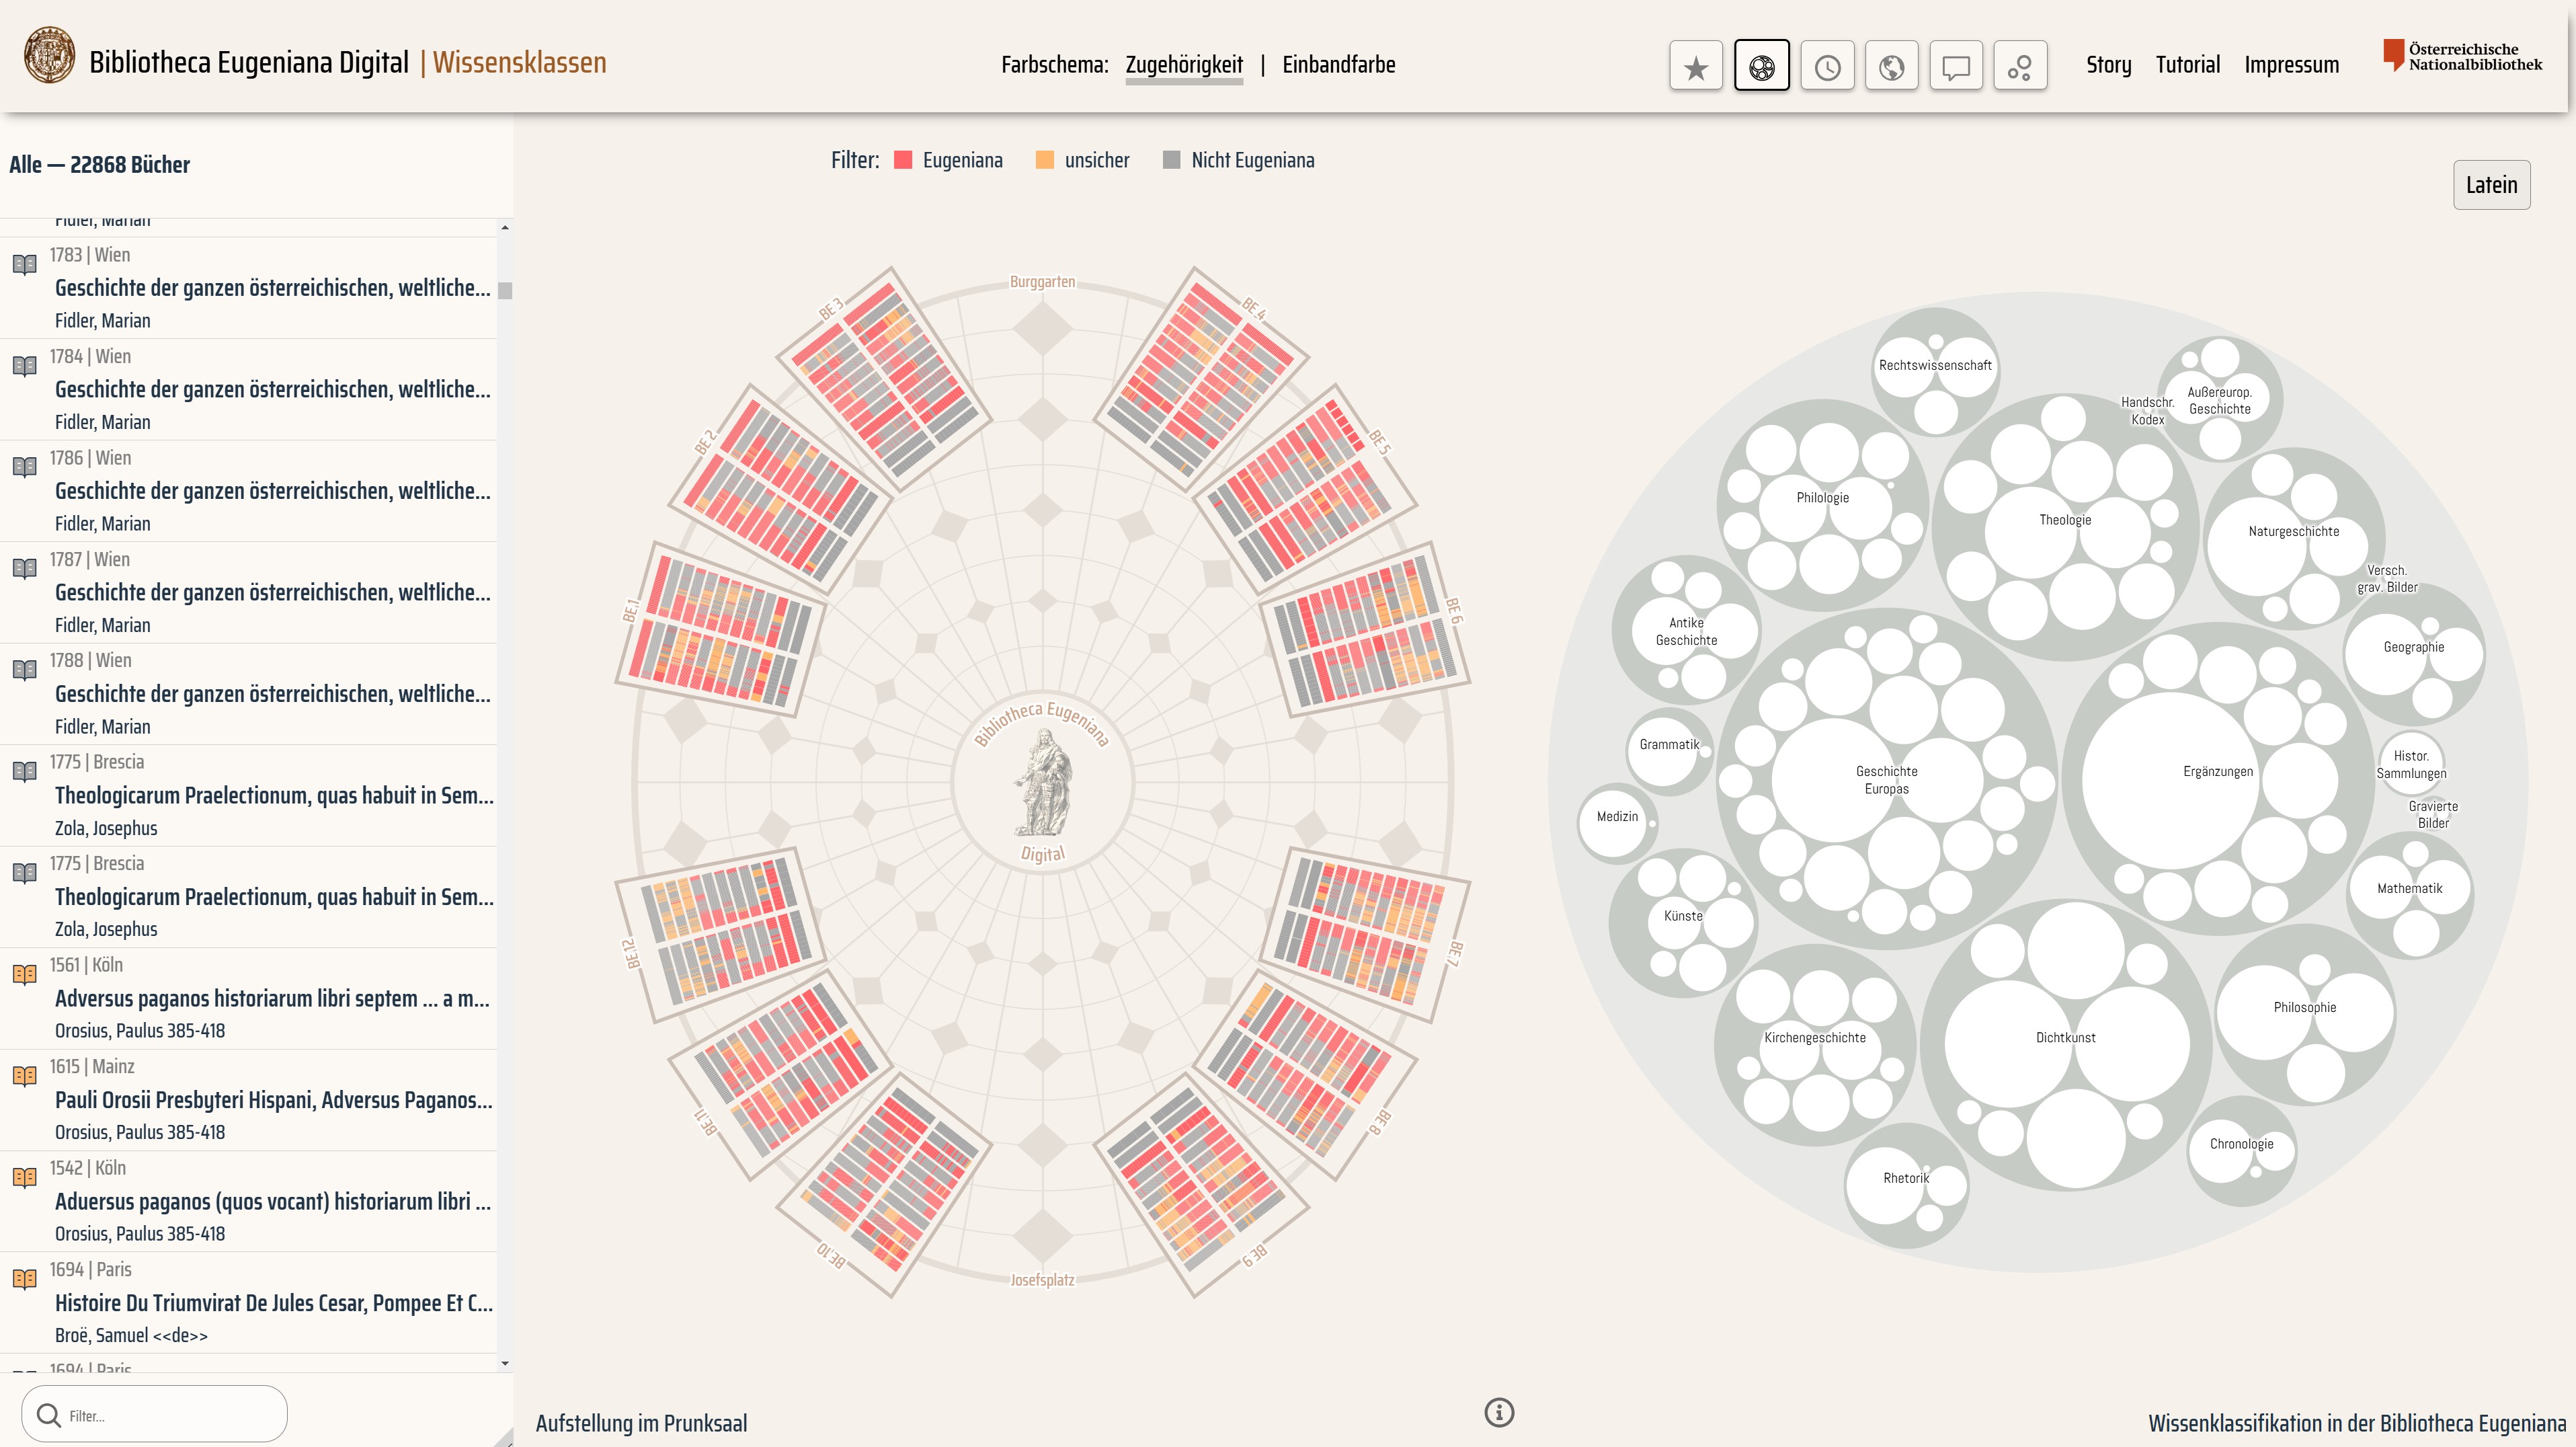Open the speech bubble comment view icon
This screenshot has height=1447, width=2576.
click(x=1955, y=66)
